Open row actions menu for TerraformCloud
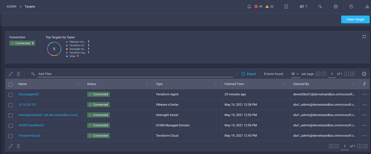371x154 pixels. 364,136
